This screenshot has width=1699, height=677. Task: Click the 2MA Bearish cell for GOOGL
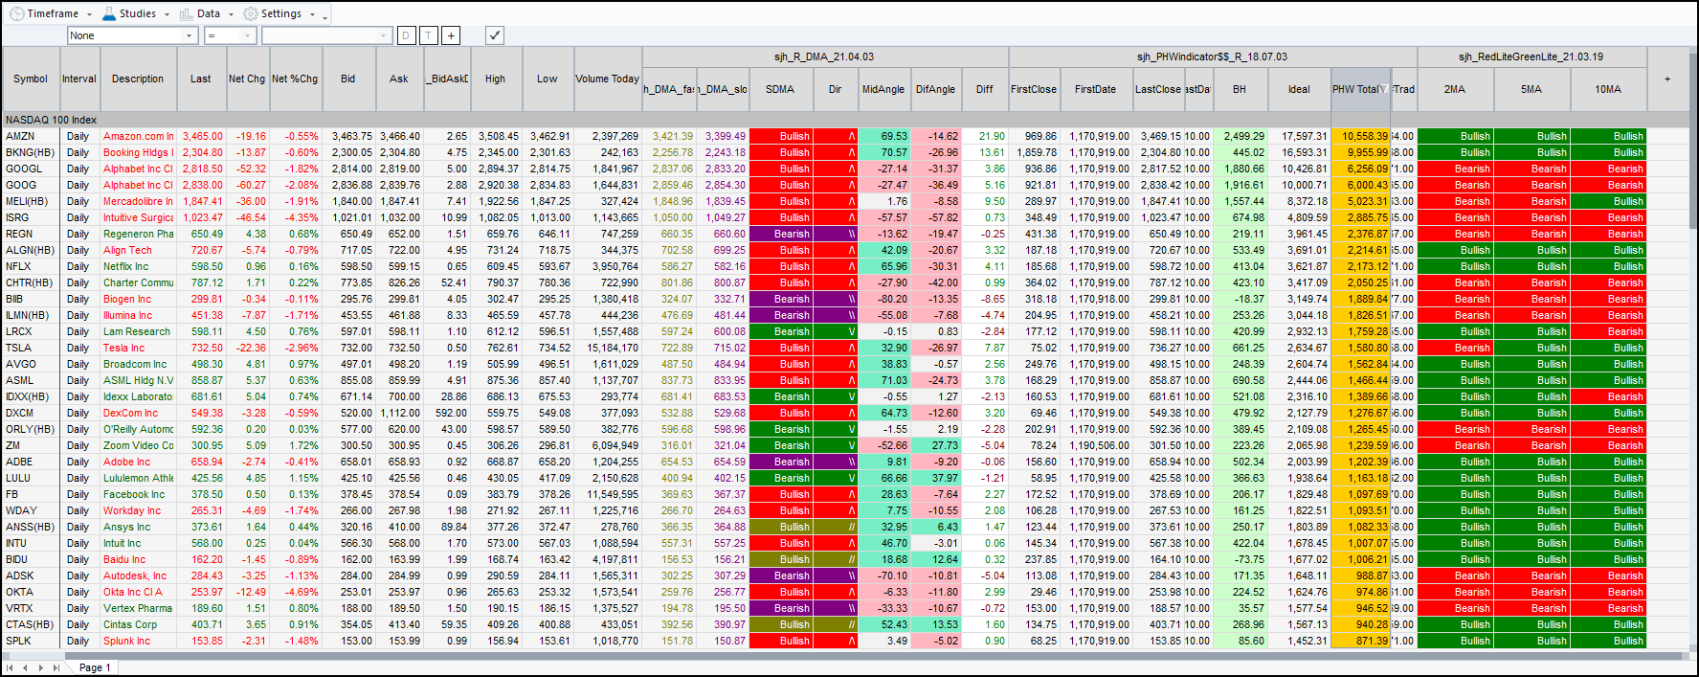click(x=1455, y=169)
